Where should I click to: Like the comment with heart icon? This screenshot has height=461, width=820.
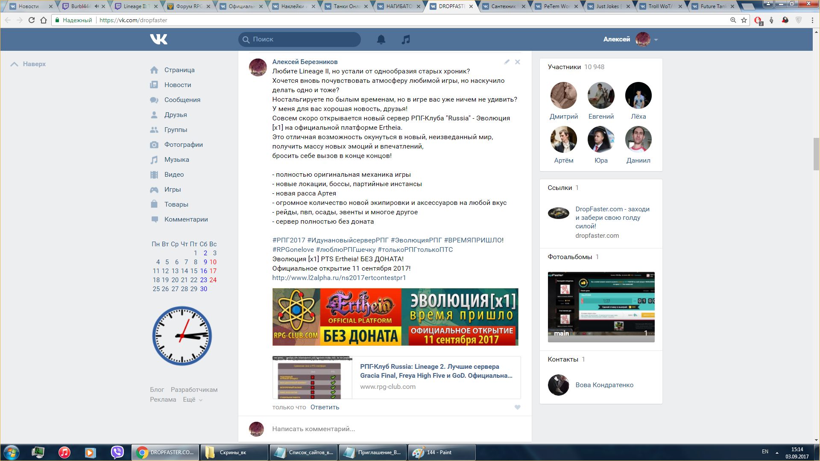pos(518,407)
